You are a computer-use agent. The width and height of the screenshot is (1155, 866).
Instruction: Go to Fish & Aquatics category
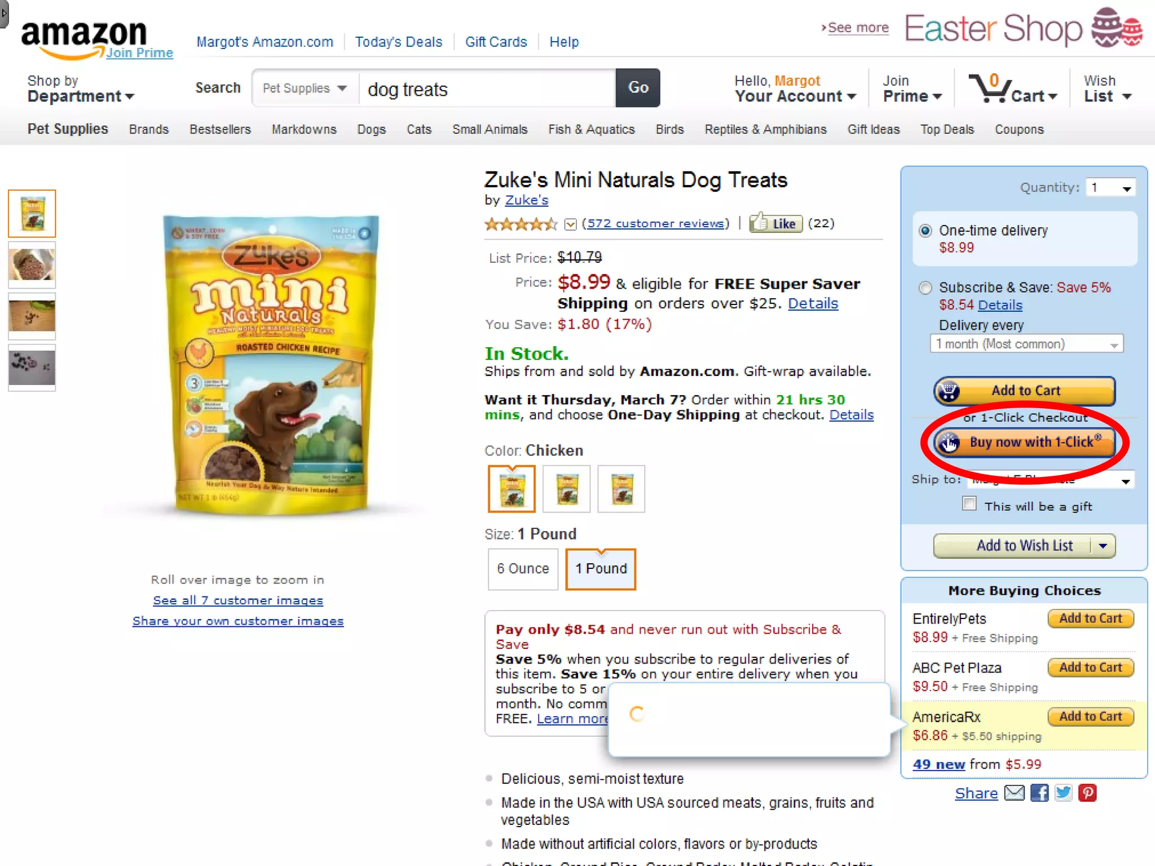click(591, 129)
